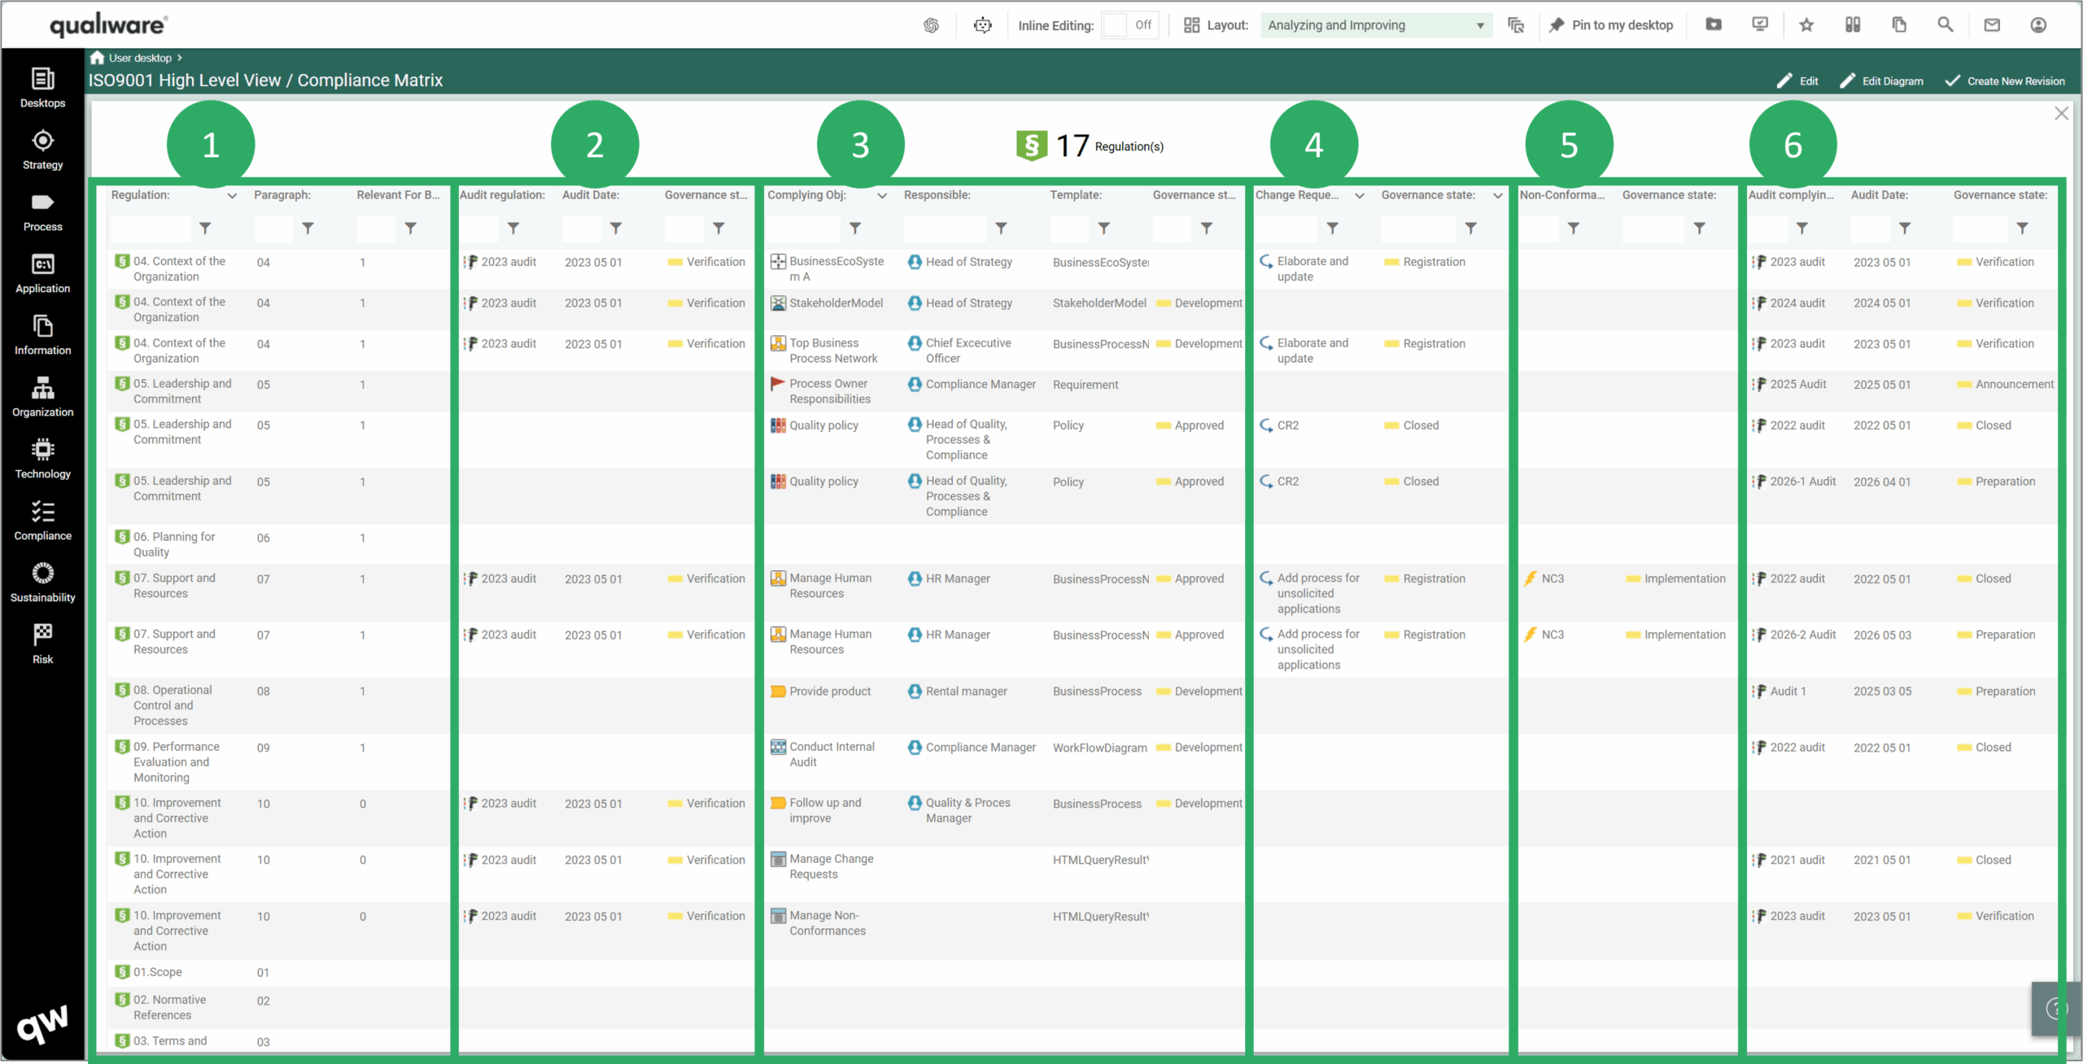Open the Change Request column dropdown arrow
The height and width of the screenshot is (1064, 2083).
click(x=1360, y=195)
